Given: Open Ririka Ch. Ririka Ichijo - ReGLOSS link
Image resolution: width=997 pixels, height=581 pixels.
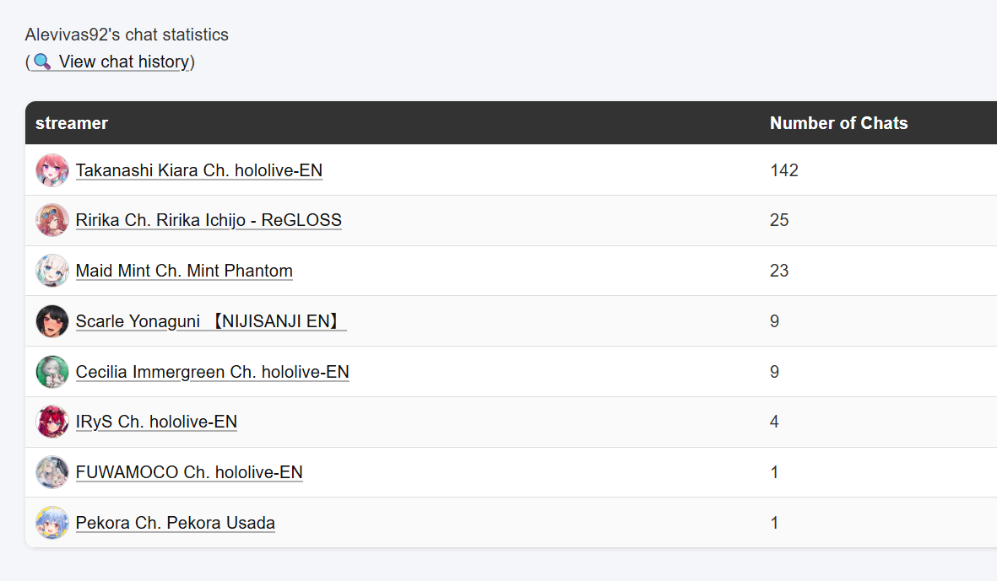Looking at the screenshot, I should tap(209, 220).
